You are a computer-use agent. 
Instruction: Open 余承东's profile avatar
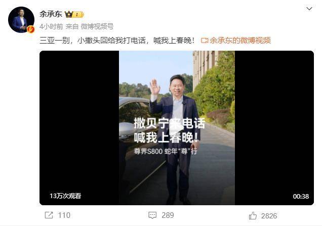[21, 20]
